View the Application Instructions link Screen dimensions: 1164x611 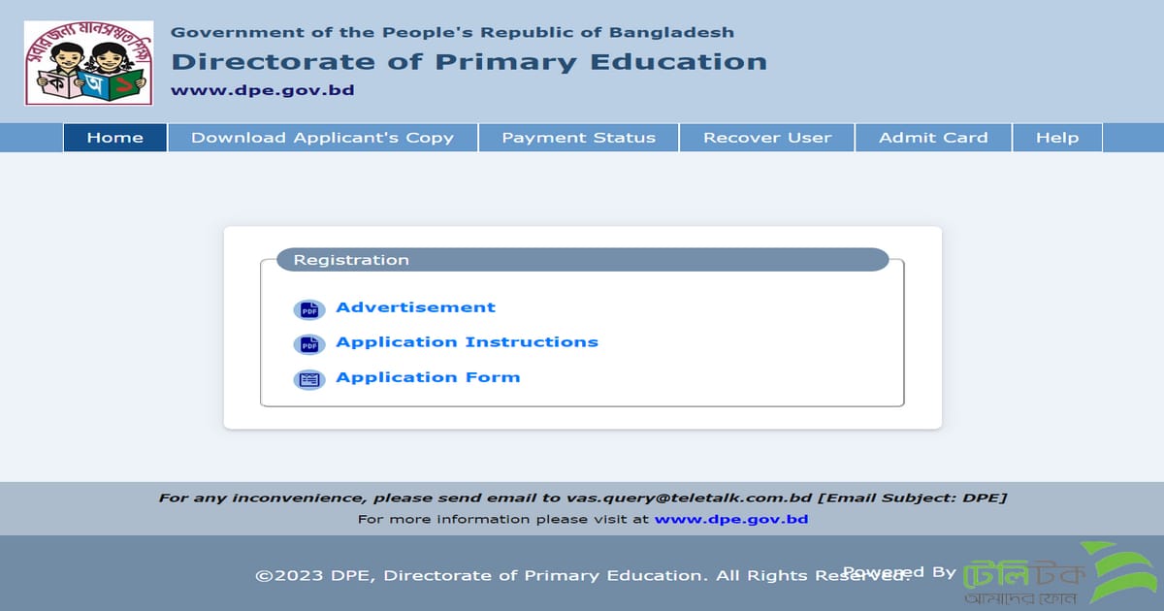467,342
